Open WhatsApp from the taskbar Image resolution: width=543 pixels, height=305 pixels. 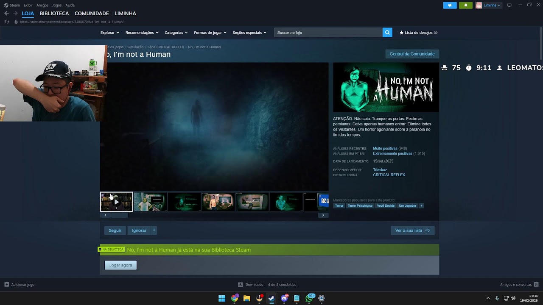click(309, 298)
